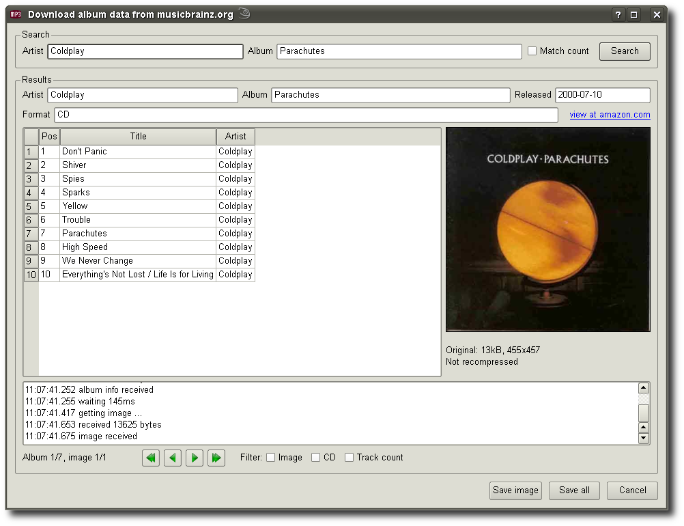
Task: Click the Parachutes album cover image
Action: 548,230
